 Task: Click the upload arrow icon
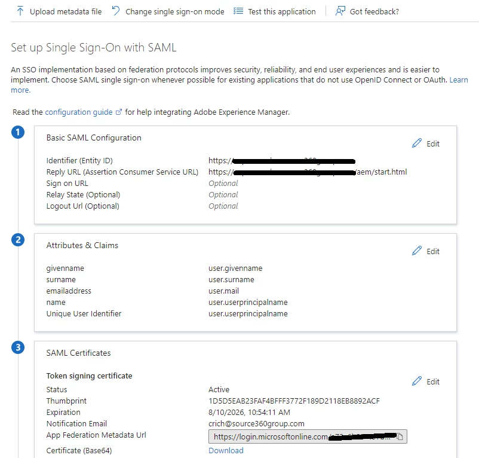pos(20,11)
